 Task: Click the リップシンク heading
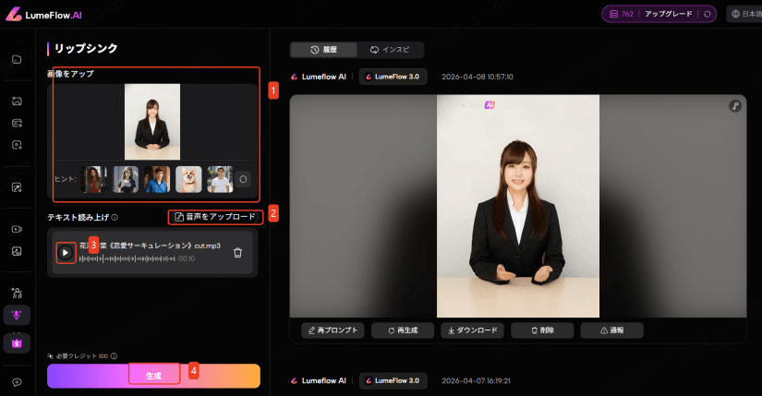pyautogui.click(x=86, y=49)
